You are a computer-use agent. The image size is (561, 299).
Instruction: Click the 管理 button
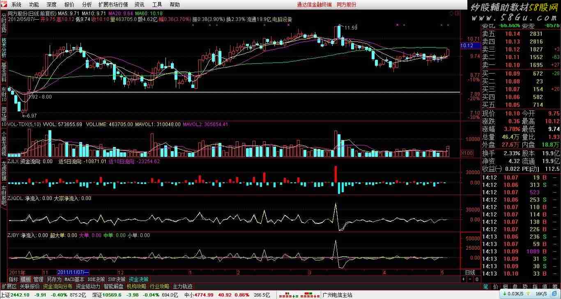(x=38, y=279)
